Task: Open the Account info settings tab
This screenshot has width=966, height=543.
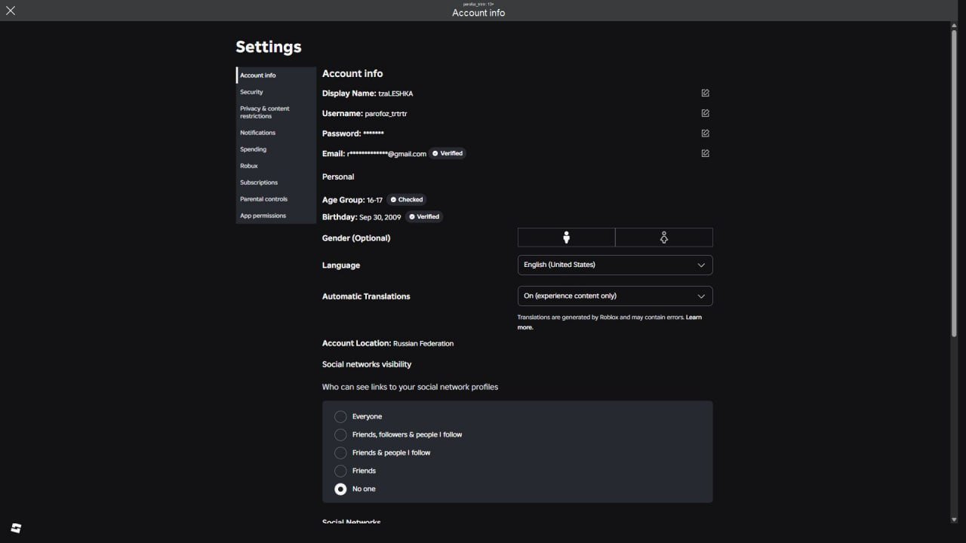Action: (x=276, y=75)
